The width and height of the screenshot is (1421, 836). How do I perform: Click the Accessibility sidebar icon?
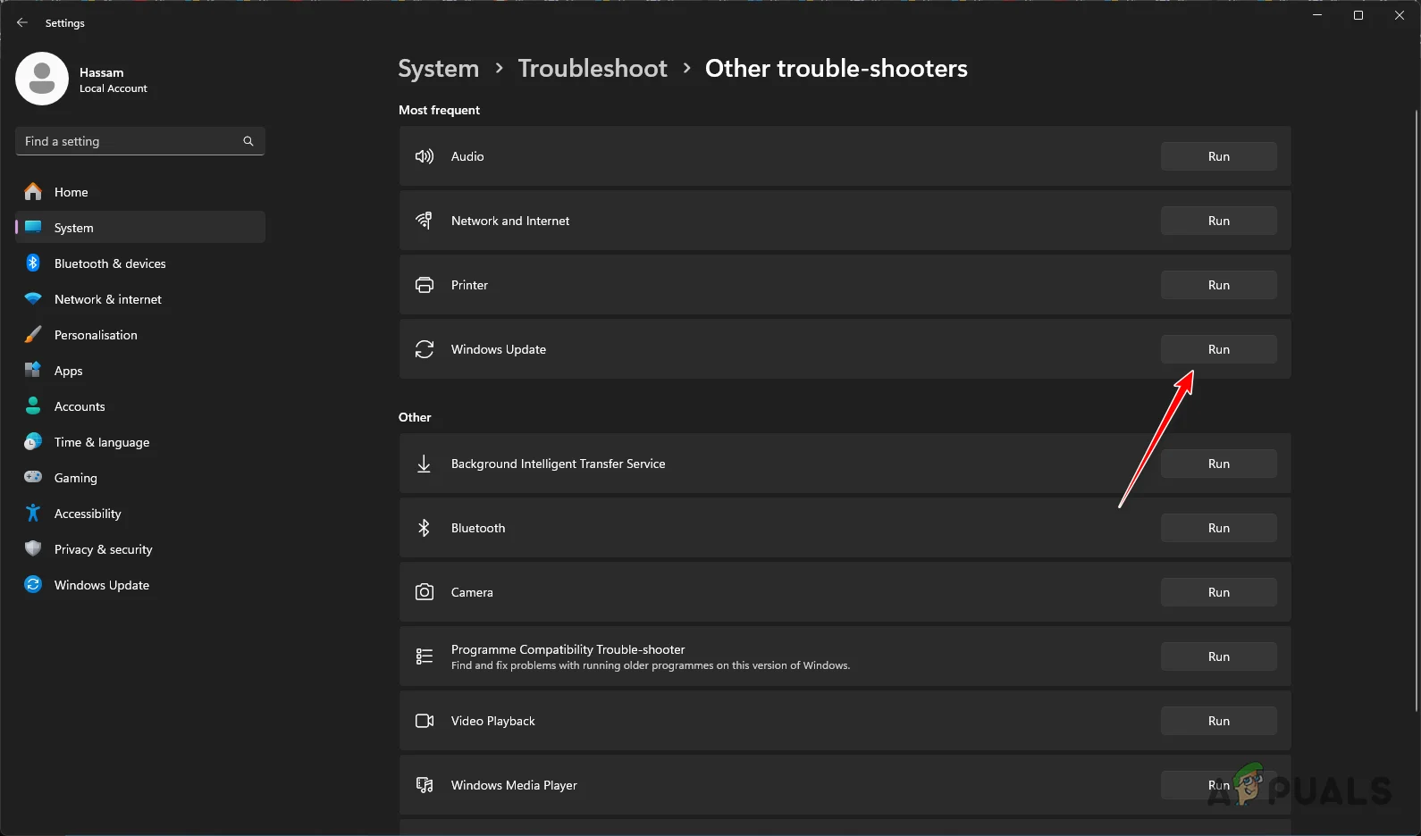click(33, 514)
